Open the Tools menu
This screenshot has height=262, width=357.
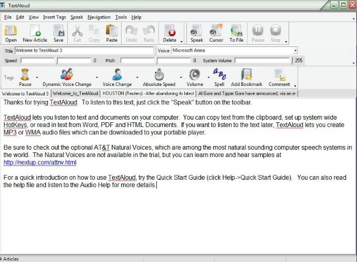(121, 17)
